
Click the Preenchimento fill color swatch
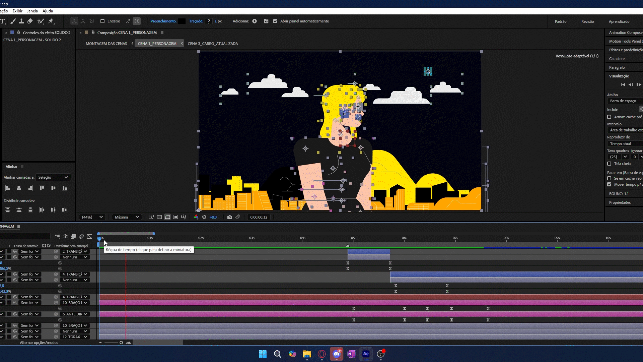(x=182, y=21)
